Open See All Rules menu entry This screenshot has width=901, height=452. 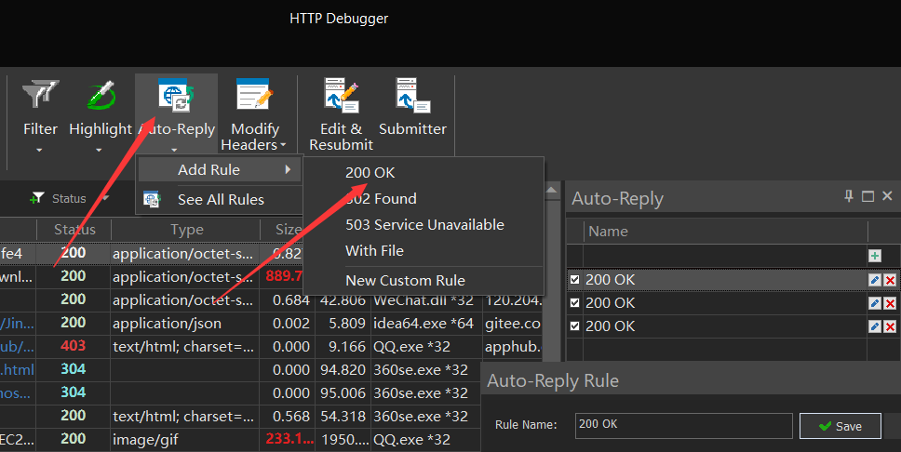pos(222,199)
